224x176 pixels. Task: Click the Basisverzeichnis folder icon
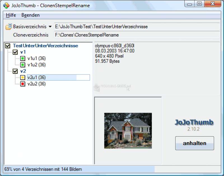pyautogui.click(x=8, y=27)
